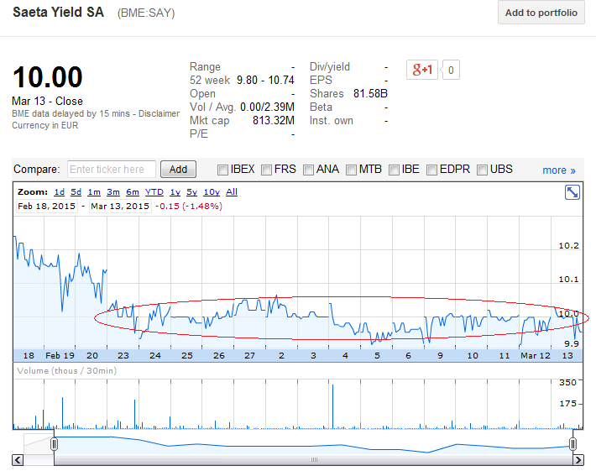Click the Mar 13, 2015 end date field
Image resolution: width=596 pixels, height=471 pixels.
click(x=120, y=206)
